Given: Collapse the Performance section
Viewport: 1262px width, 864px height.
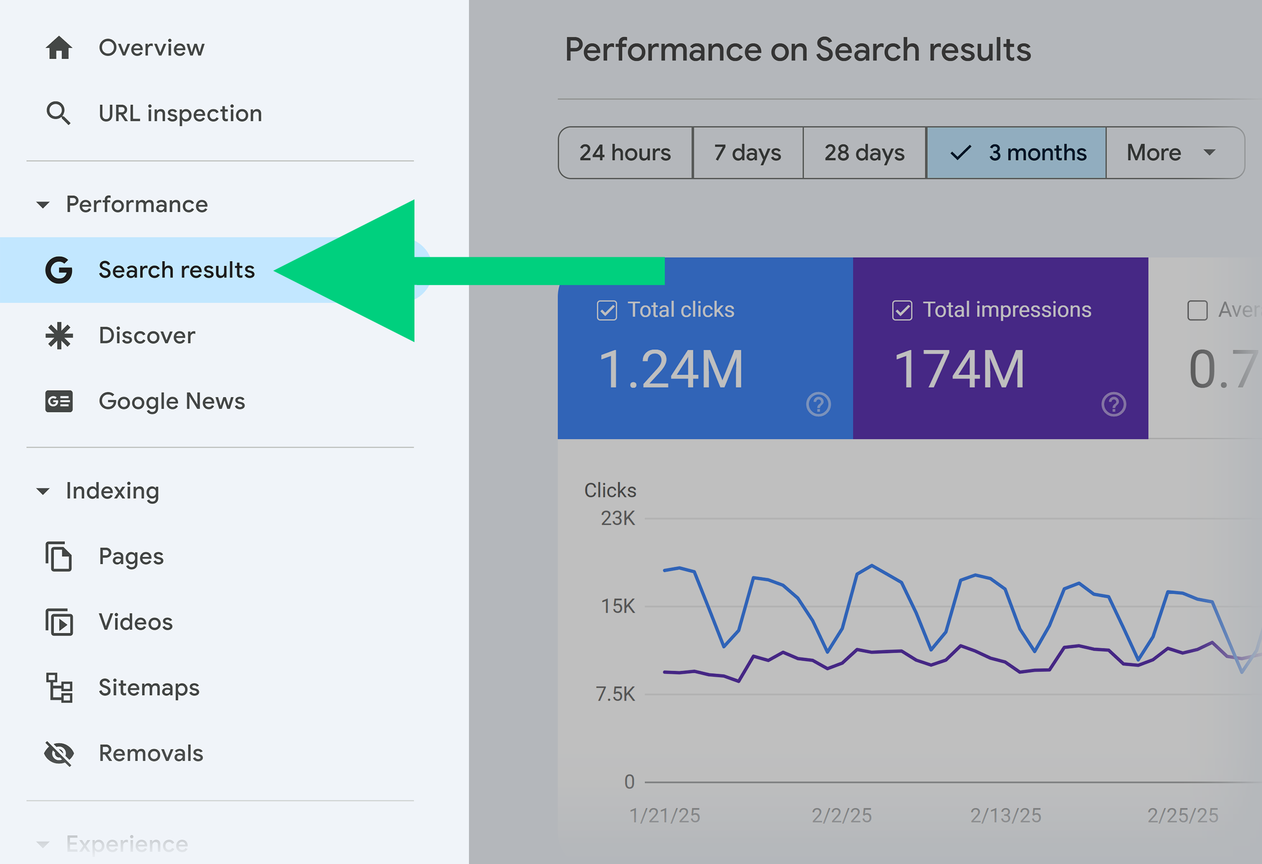Looking at the screenshot, I should [43, 205].
